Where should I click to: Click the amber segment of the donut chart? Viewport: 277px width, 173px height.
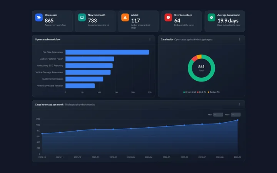coord(199,57)
